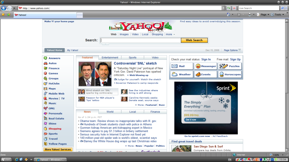Screen dimensions: 289x162
Task: Click the Refresh page icon
Action: (x=229, y=8)
